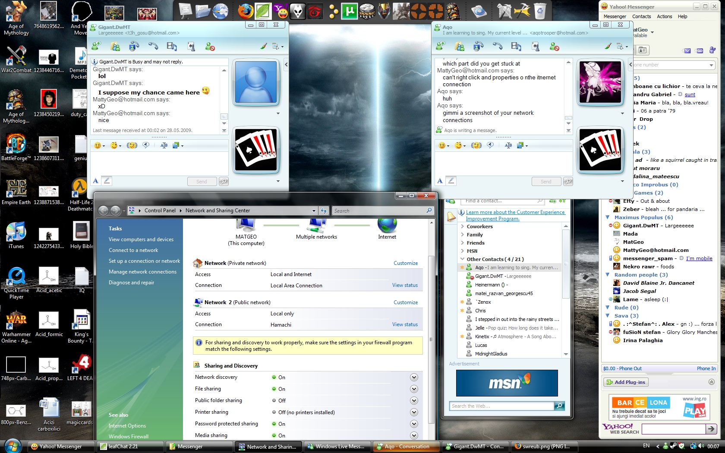This screenshot has height=453, width=725.
Task: Switch to the Aqo - Conversation taskbar button
Action: pyautogui.click(x=407, y=447)
